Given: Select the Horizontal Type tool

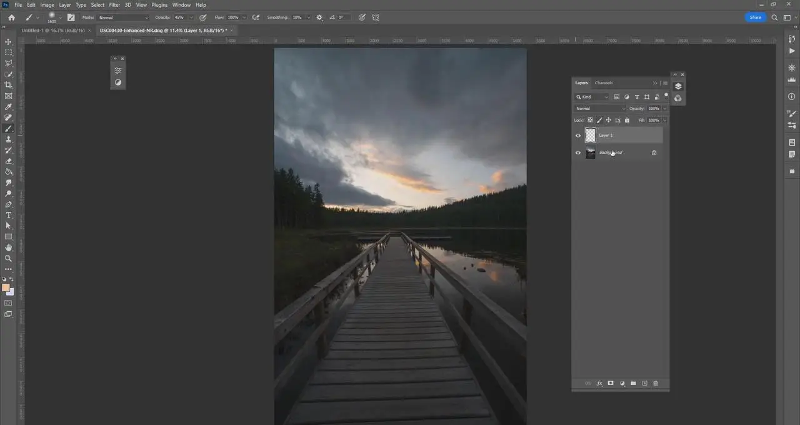Looking at the screenshot, I should click(8, 215).
